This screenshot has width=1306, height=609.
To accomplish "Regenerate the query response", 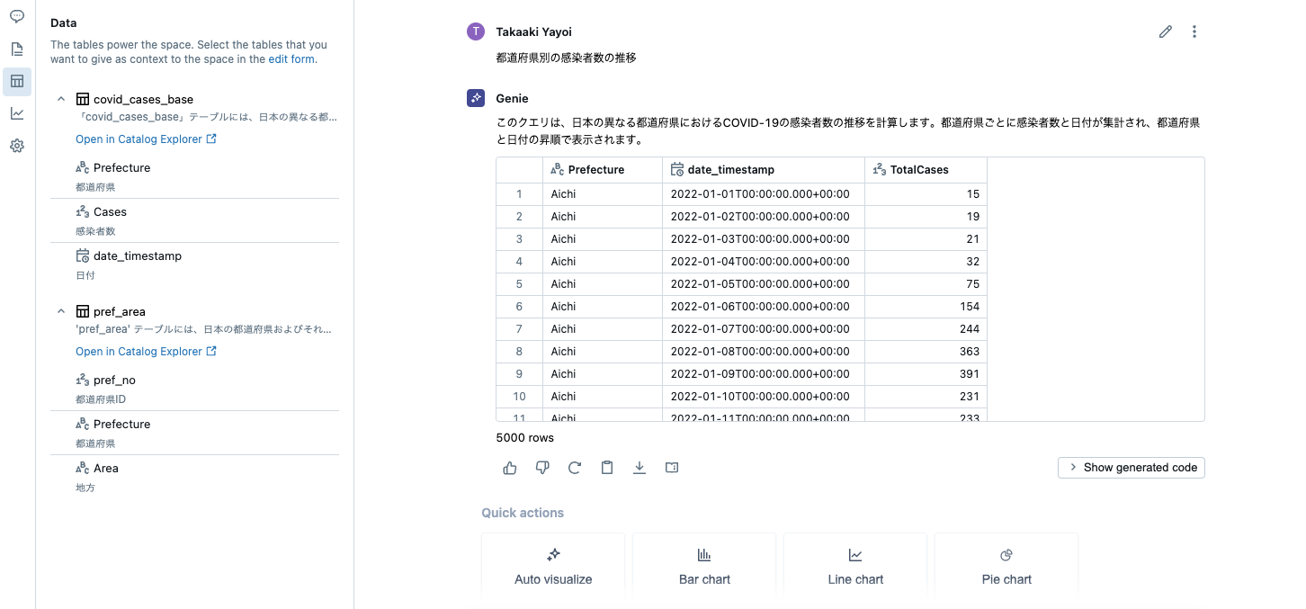I will tap(575, 467).
